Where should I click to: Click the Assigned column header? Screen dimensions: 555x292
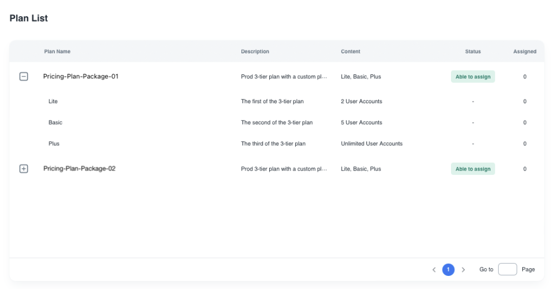[x=524, y=52]
